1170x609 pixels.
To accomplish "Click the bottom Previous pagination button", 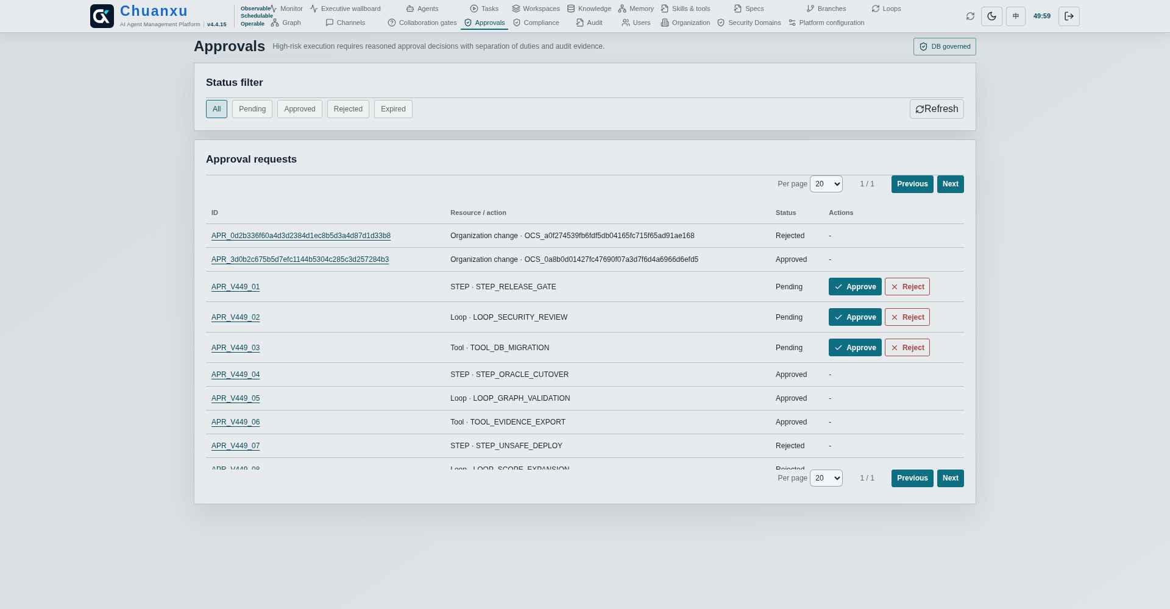I will tap(912, 478).
